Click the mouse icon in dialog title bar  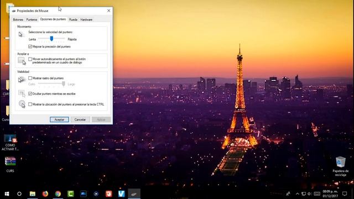(x=14, y=11)
